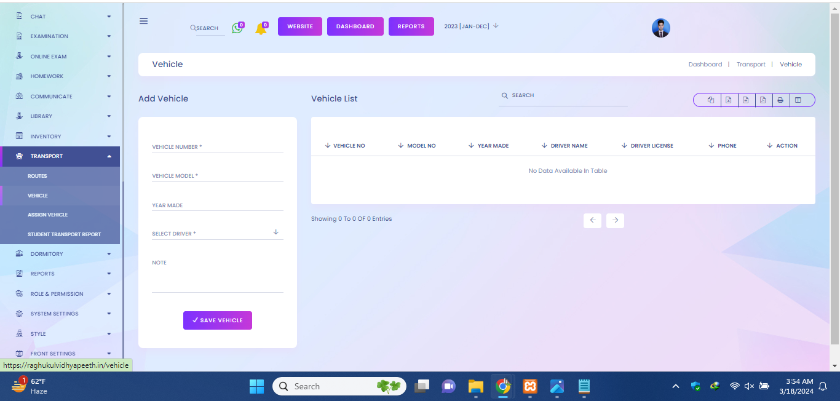Screen dimensions: 840x401
Task: Go to the next table page arrow
Action: [615, 220]
